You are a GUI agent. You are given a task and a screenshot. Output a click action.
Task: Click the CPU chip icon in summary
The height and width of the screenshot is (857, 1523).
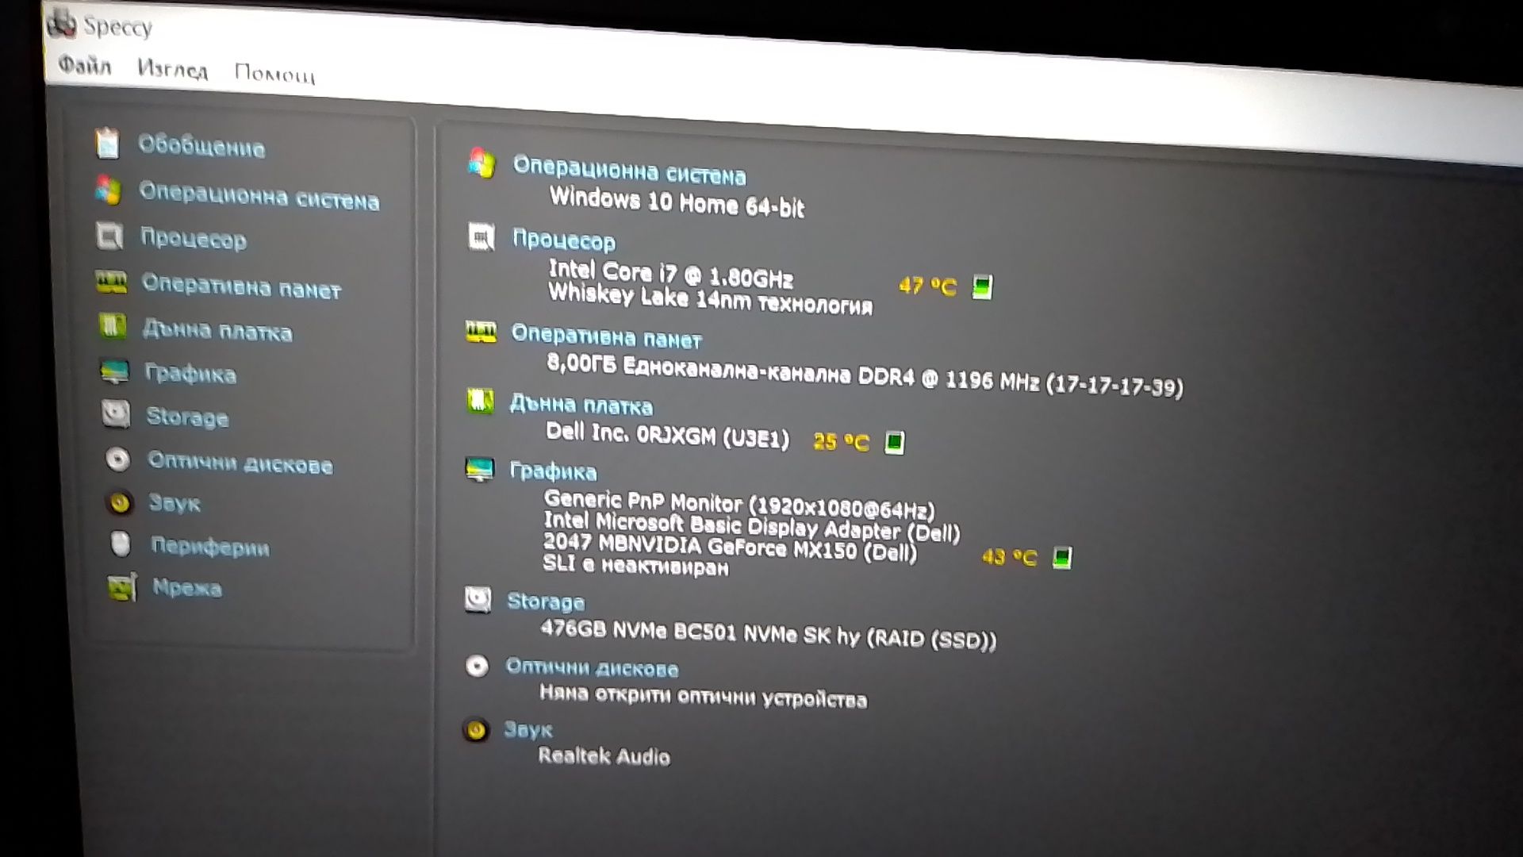(x=481, y=236)
